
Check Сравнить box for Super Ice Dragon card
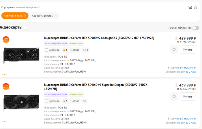point(46,101)
